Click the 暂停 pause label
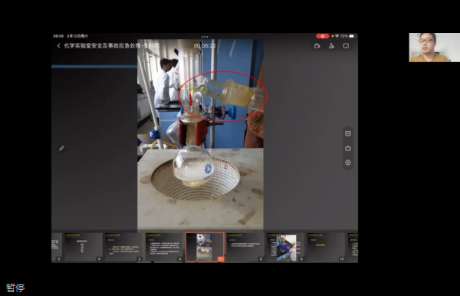 point(15,288)
